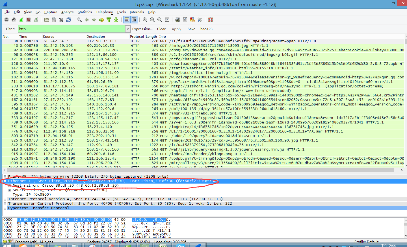Click the packet list horizontal scrollbar
Viewport: 407px width, 247px height.
click(201, 170)
